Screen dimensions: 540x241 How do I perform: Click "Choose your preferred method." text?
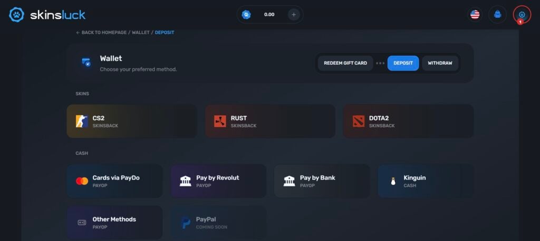(139, 69)
